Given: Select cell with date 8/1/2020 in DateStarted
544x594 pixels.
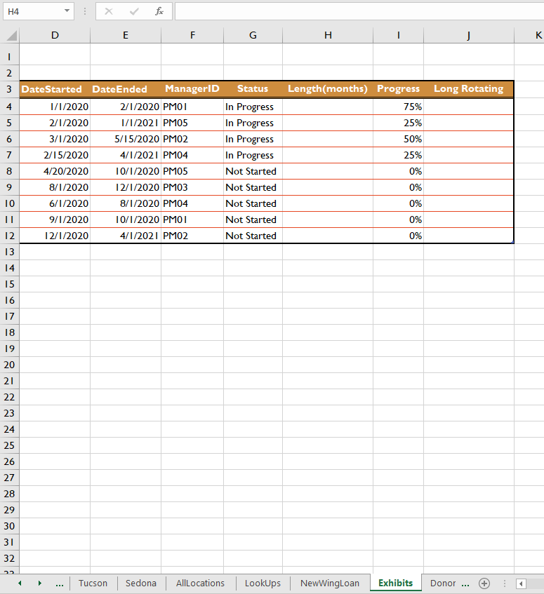Looking at the screenshot, I should click(55, 187).
